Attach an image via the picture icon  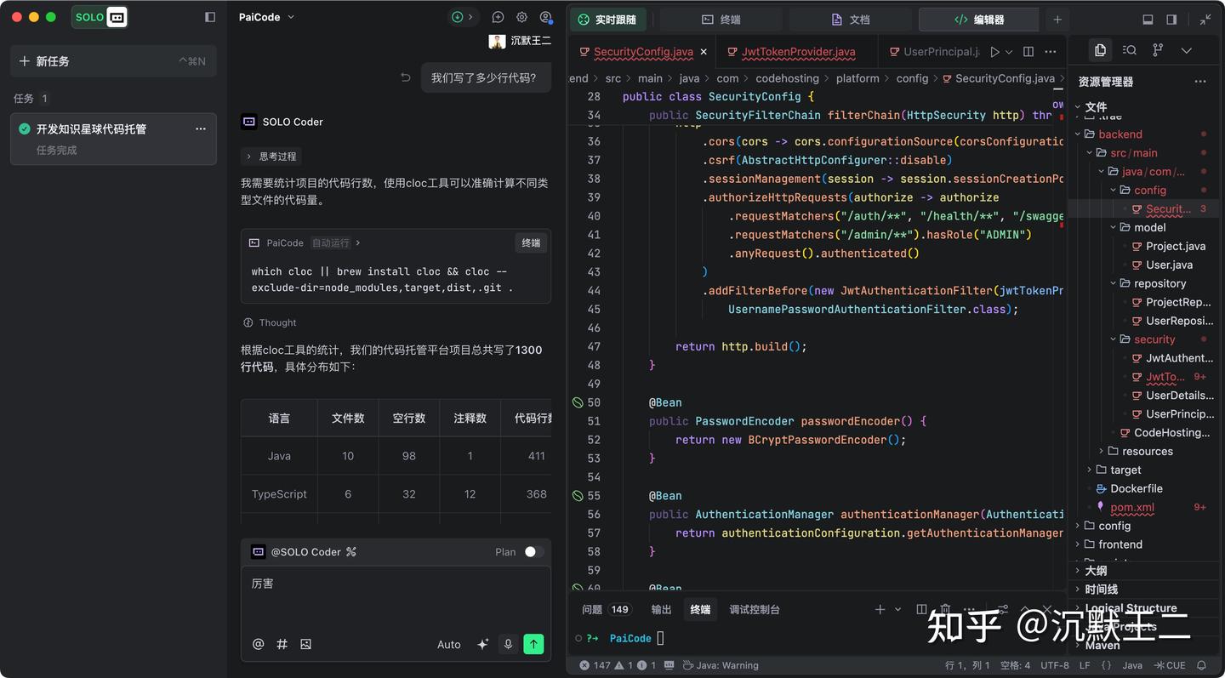click(x=305, y=644)
